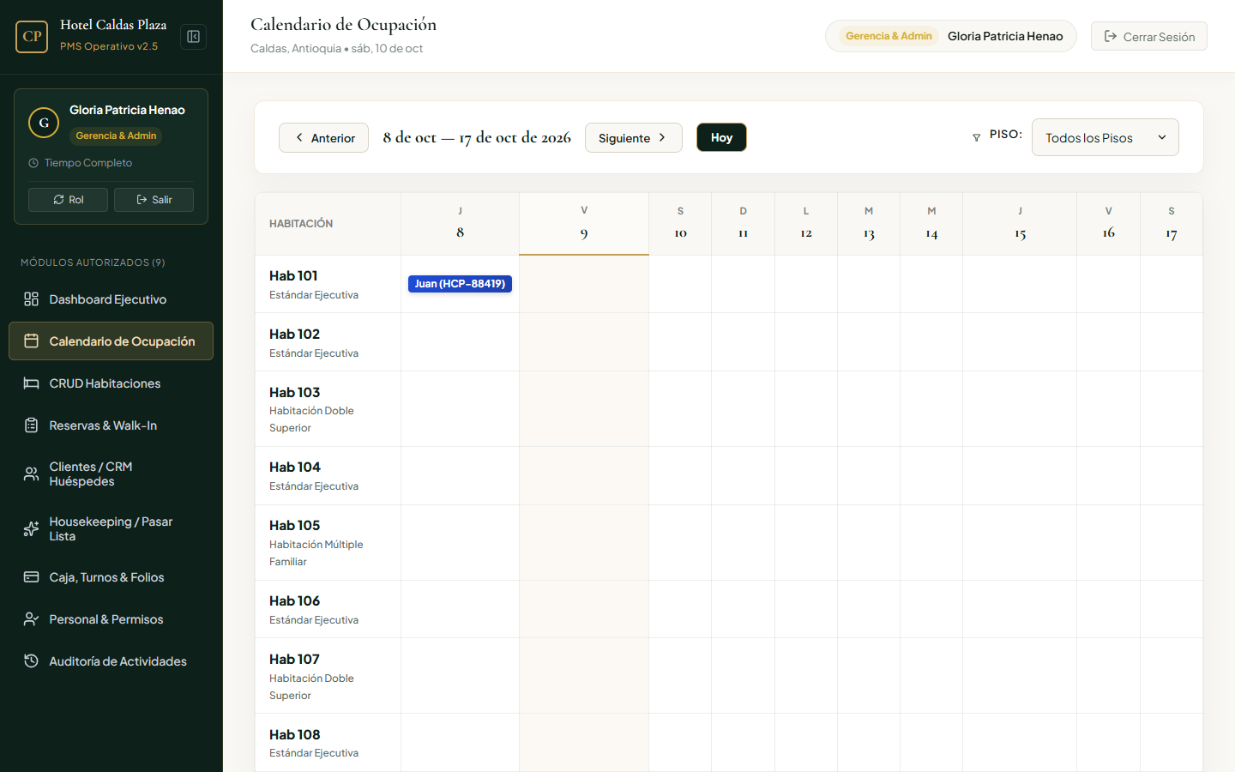Click the CRUD Habitaciones bed icon
The height and width of the screenshot is (772, 1235).
pyautogui.click(x=32, y=383)
